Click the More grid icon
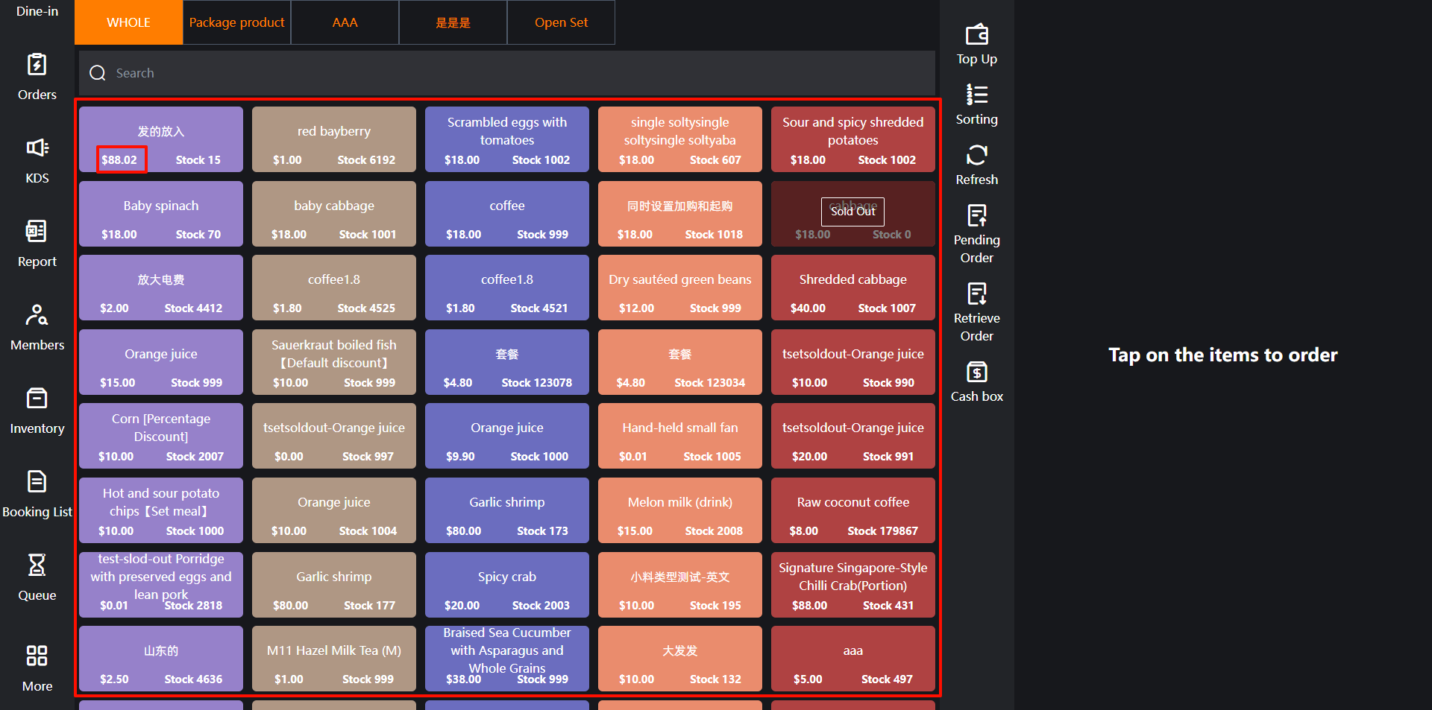This screenshot has height=710, width=1432. [37, 656]
